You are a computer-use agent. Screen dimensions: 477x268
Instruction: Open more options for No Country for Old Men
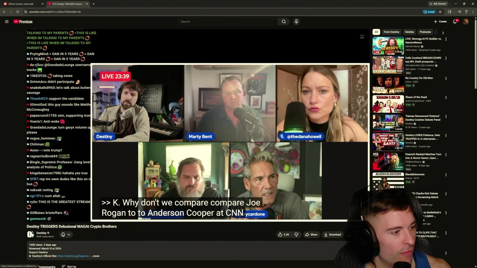click(446, 79)
